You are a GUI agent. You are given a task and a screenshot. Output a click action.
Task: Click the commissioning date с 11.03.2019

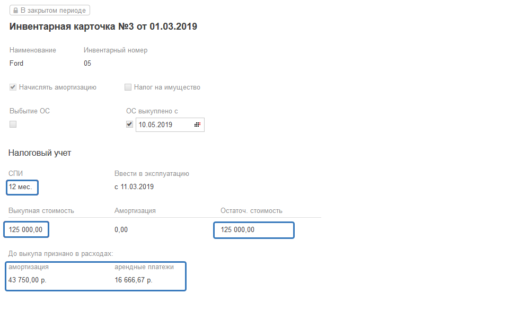(134, 187)
